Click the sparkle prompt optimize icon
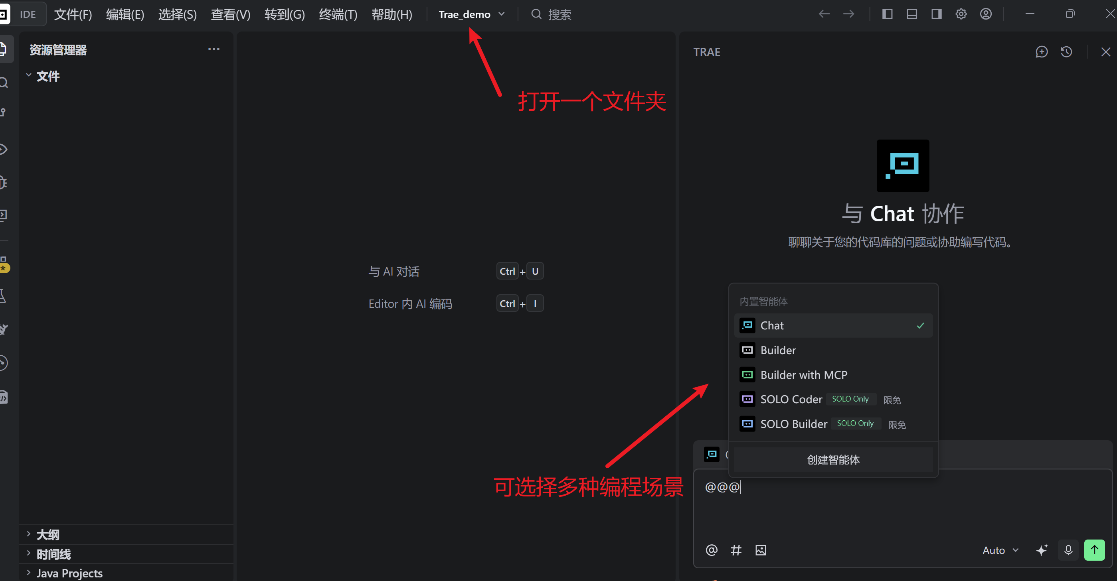The image size is (1117, 581). [x=1042, y=550]
